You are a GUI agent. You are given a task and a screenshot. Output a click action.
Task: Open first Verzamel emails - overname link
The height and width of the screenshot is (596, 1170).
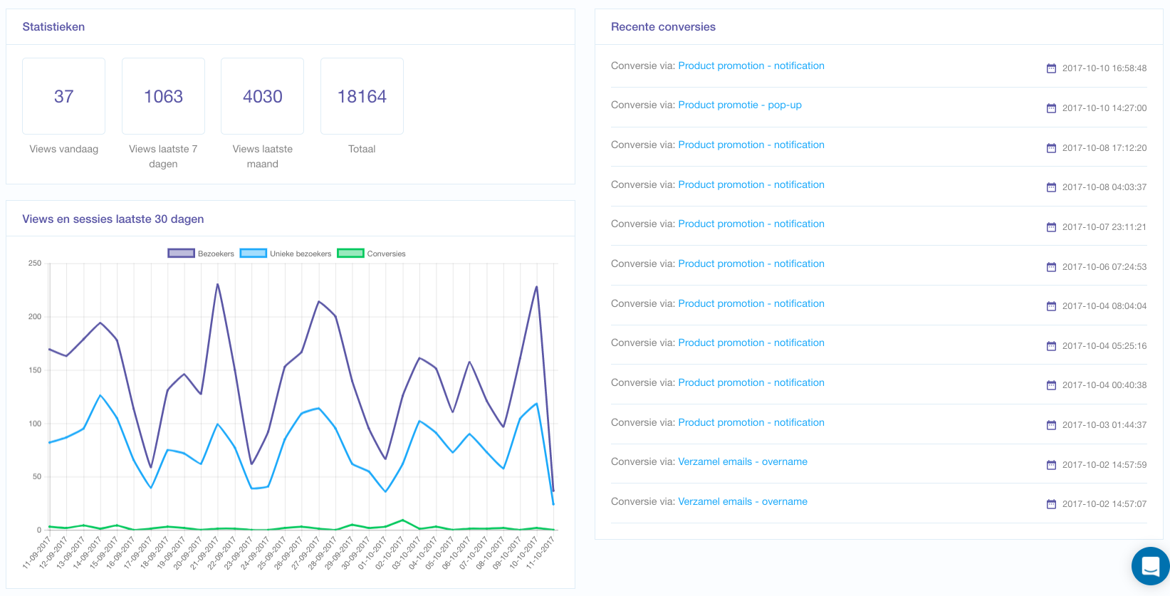click(742, 461)
